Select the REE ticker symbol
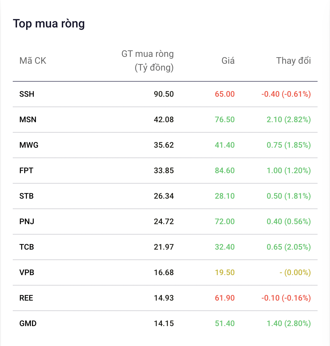The image size is (330, 346). pos(26,298)
